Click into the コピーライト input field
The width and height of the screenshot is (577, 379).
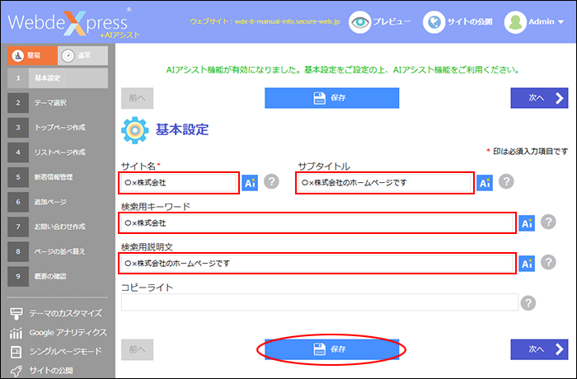[319, 303]
